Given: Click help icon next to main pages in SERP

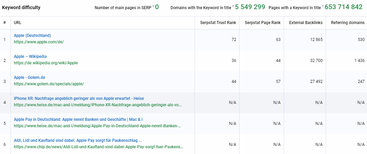Looking at the screenshot, I should (x=153, y=6).
